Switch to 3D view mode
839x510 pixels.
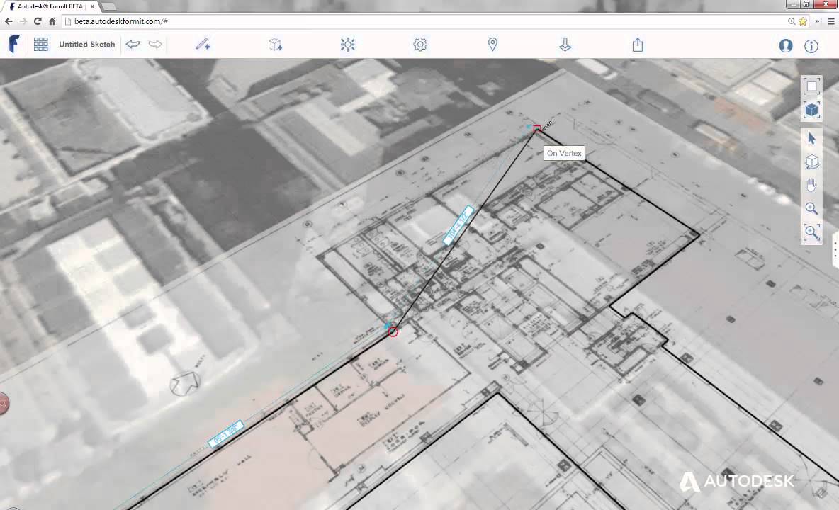click(811, 110)
